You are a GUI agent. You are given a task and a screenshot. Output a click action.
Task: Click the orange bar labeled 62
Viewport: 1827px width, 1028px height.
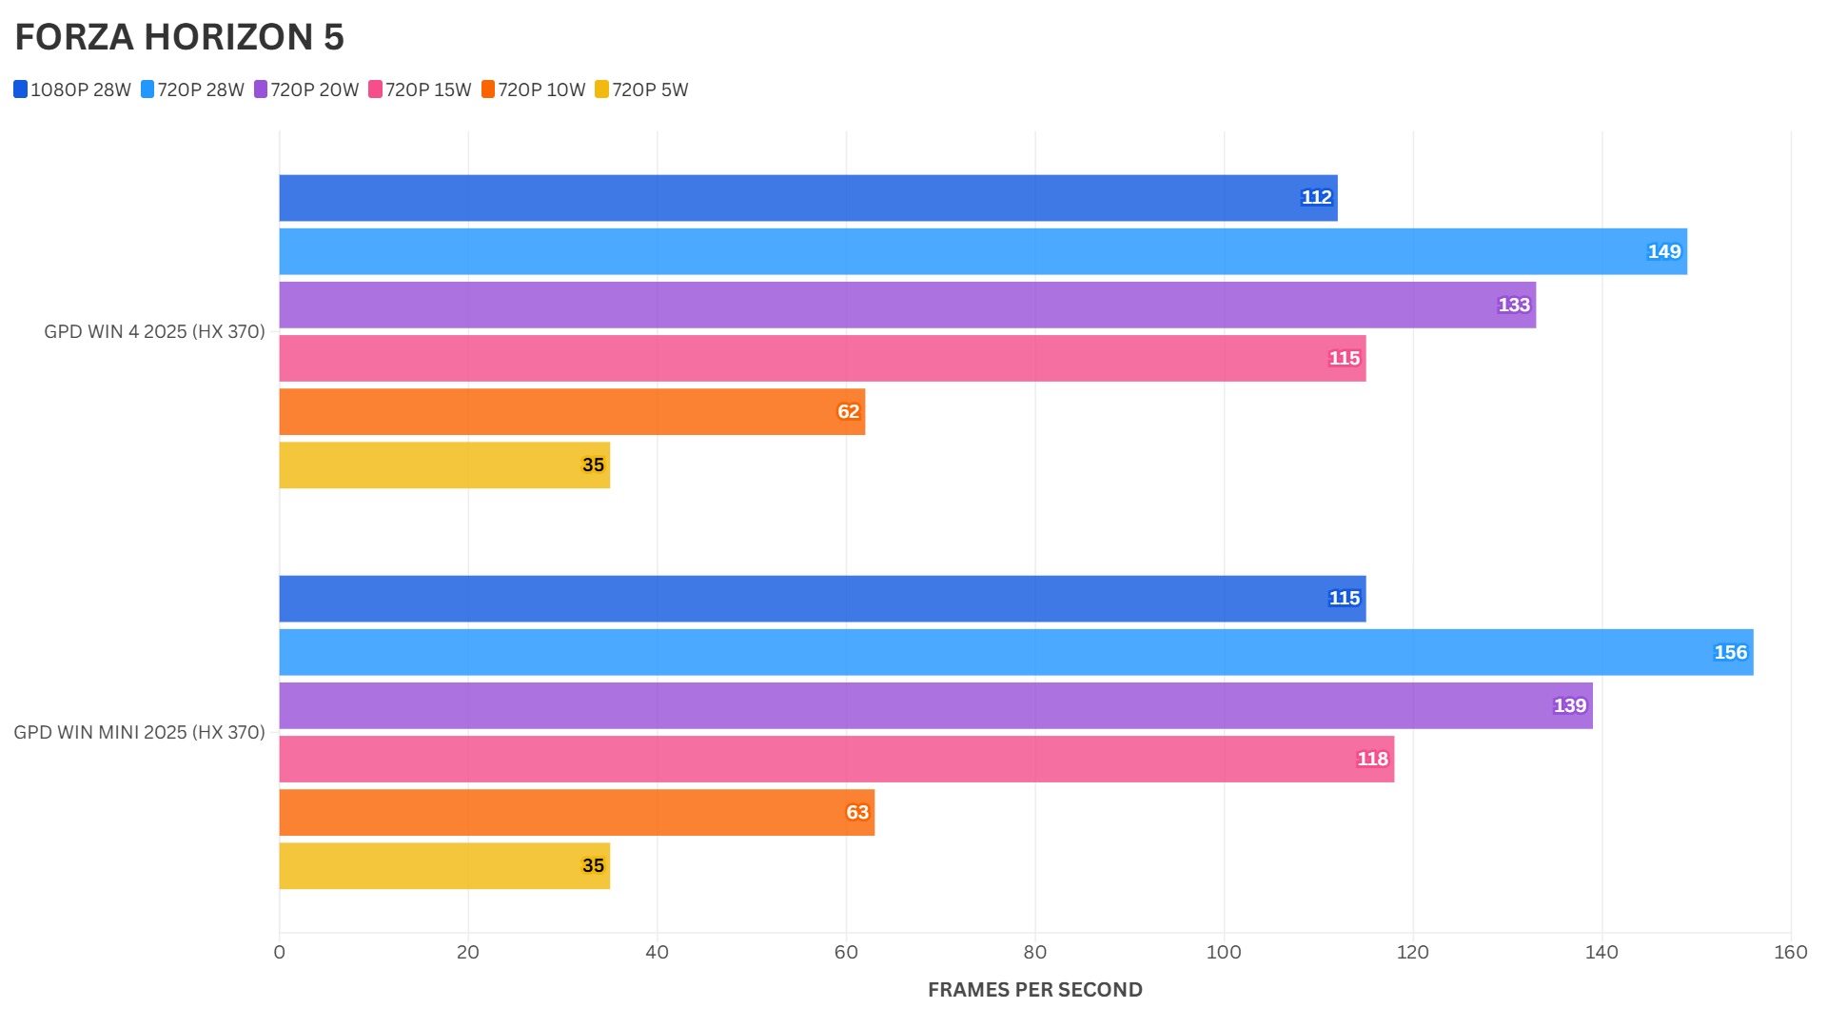pos(572,411)
